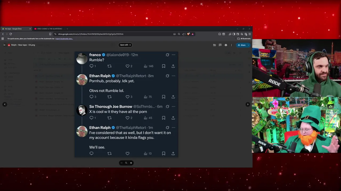
Task: Open the apps grid in bookmarks bar
Action: point(3,39)
